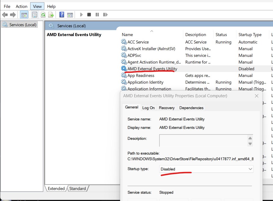The image size is (273, 201).
Task: Select the ACC Service gear icon
Action: click(x=124, y=42)
